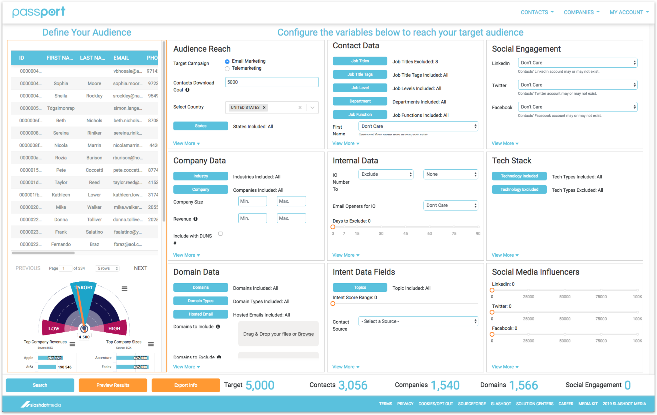Open the Industry filter
The image size is (657, 415).
201,176
